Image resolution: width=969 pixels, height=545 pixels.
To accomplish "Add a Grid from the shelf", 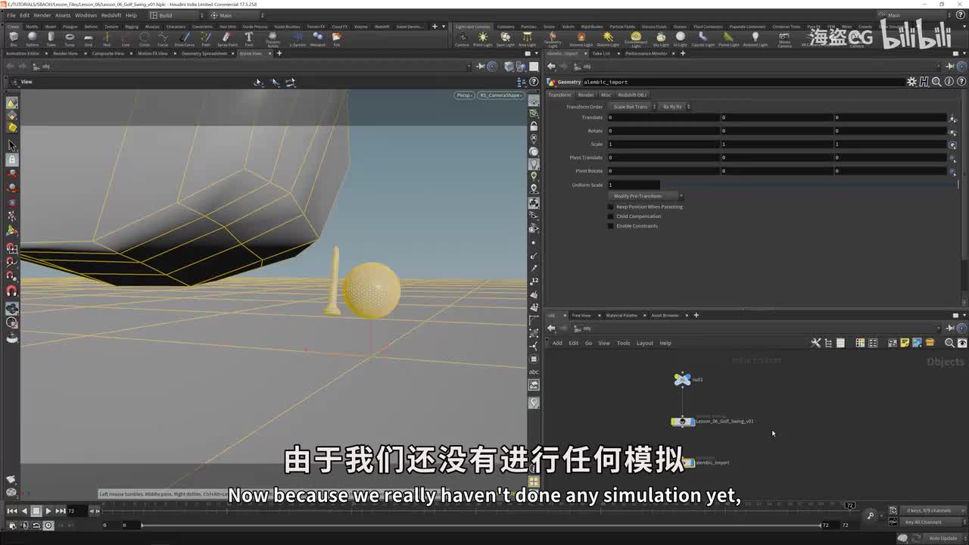I will [x=89, y=39].
